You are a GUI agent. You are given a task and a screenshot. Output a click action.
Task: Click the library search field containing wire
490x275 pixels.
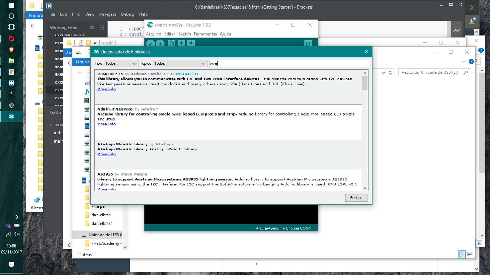tap(289, 63)
